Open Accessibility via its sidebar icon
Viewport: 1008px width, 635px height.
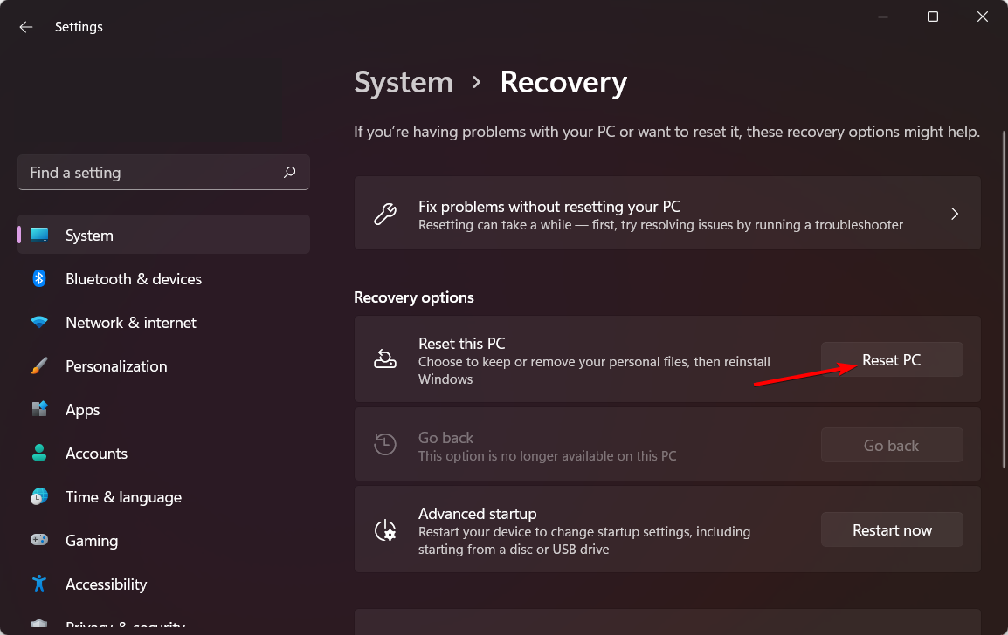tap(39, 584)
